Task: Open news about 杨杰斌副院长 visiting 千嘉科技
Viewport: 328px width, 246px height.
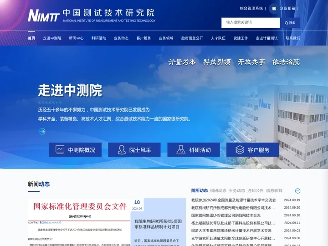Action: point(233,223)
